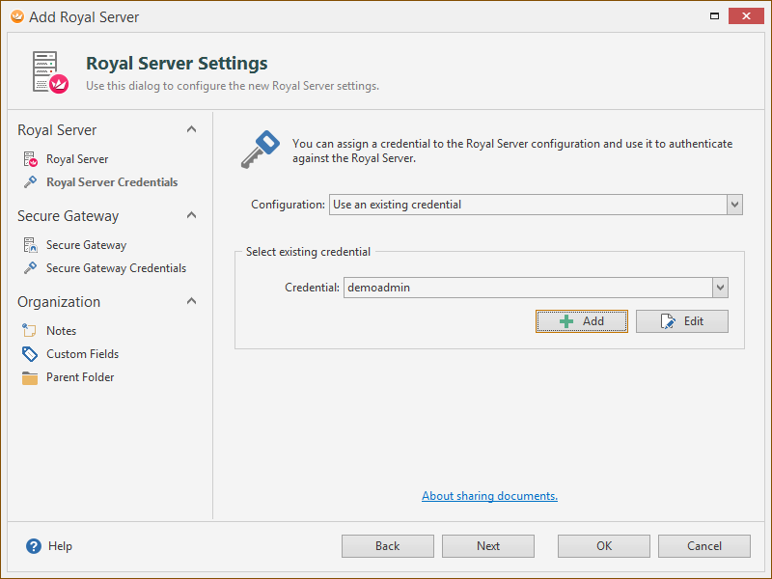Screen dimensions: 772x579
Task: Open the Credential dropdown arrow
Action: (720, 288)
